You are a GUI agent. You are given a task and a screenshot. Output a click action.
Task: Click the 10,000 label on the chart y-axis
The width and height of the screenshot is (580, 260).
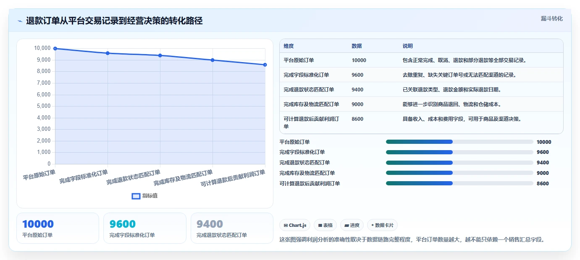42,48
